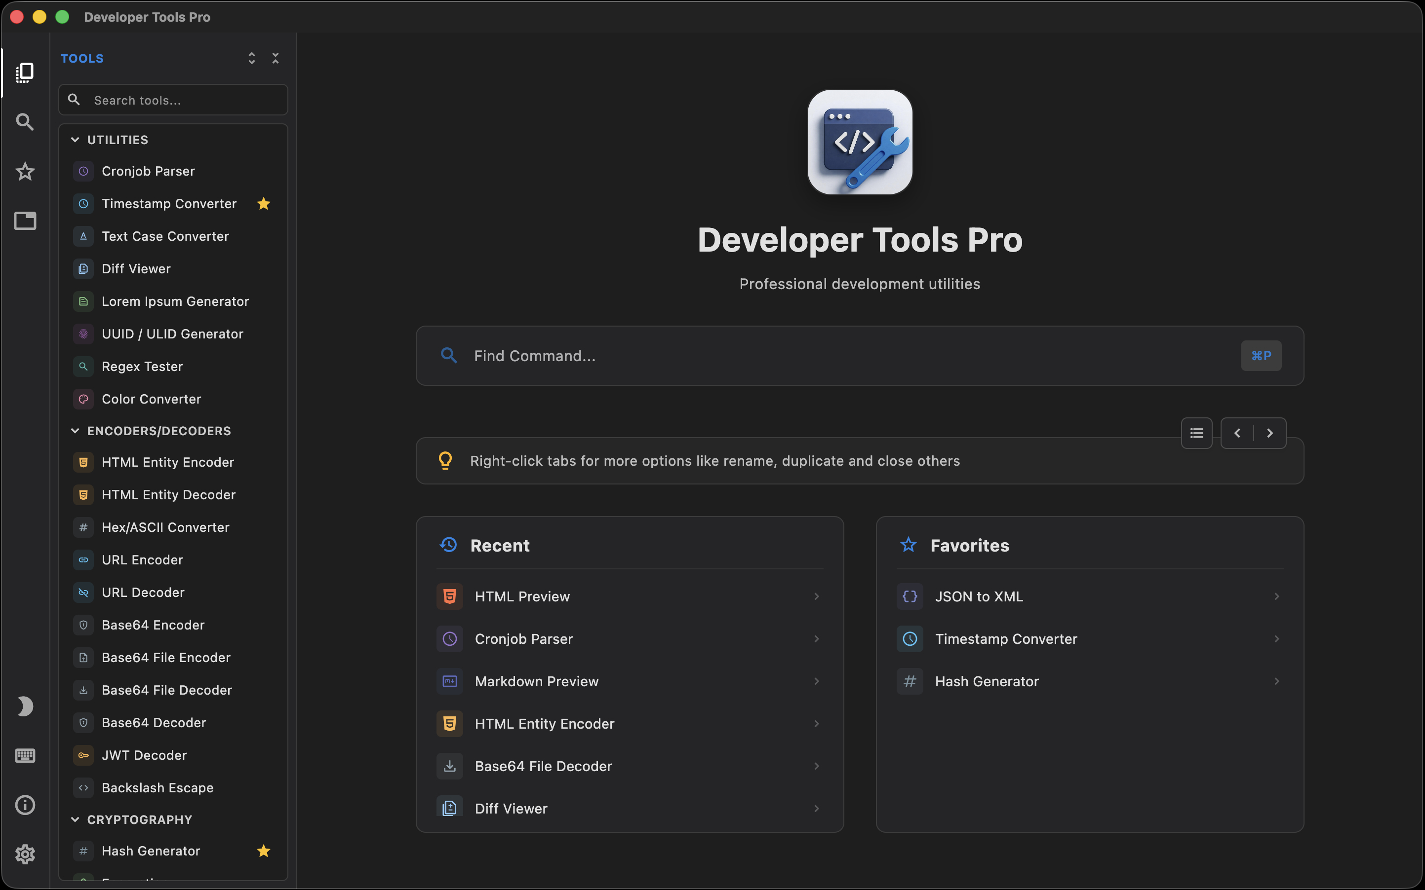Open the tips list button

click(1196, 433)
